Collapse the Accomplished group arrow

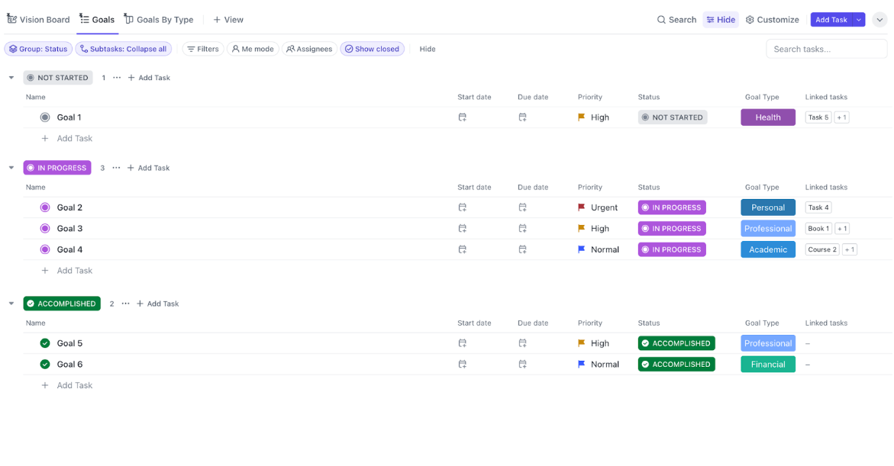pyautogui.click(x=11, y=304)
